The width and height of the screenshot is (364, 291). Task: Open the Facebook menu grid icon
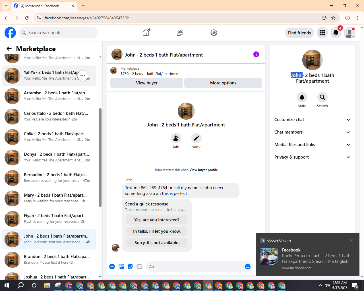click(322, 33)
